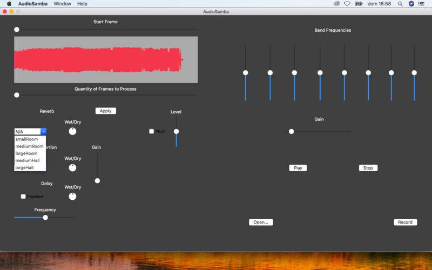Click the red audio waveform display

point(106,60)
